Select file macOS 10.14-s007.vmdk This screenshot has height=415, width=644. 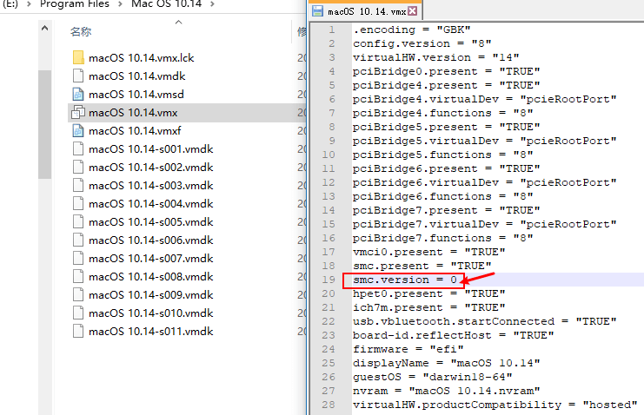coord(150,258)
